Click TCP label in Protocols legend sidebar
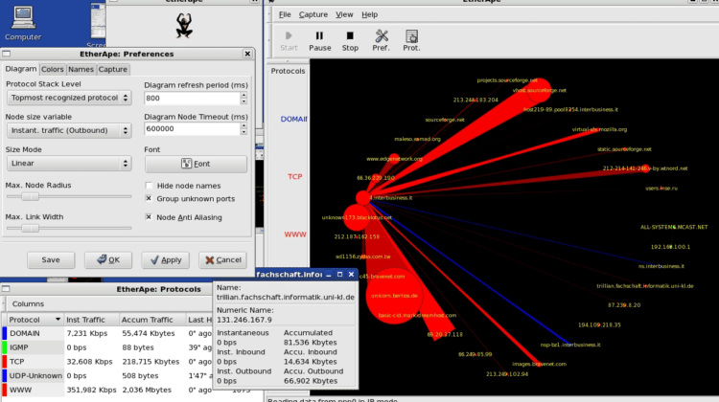Image resolution: width=719 pixels, height=402 pixels. coord(295,177)
